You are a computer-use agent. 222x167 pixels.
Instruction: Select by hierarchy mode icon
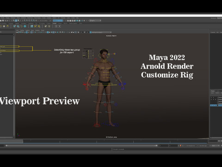tap(14, 20)
